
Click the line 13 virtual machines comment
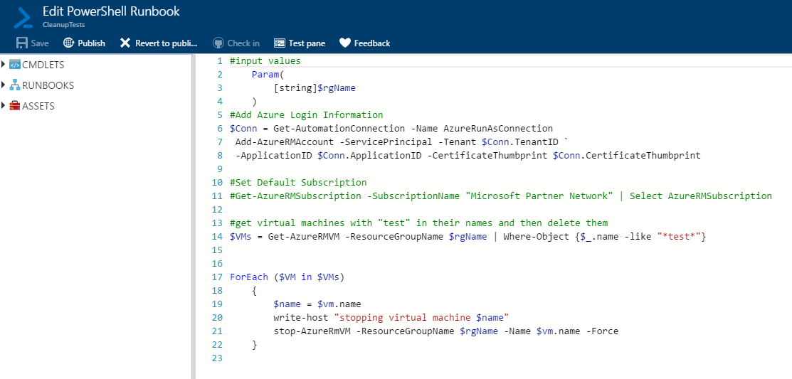pyautogui.click(x=418, y=223)
